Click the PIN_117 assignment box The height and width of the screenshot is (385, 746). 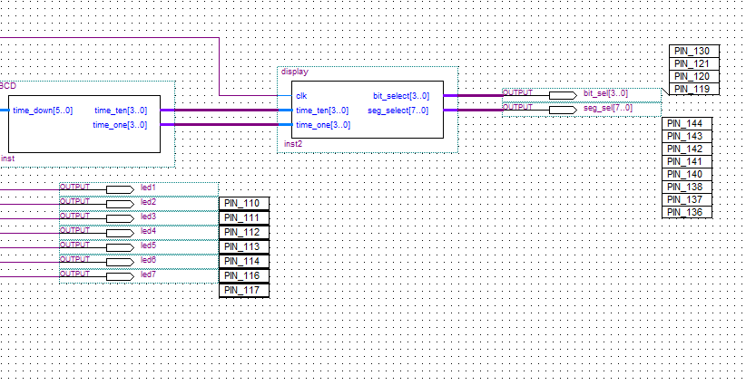(244, 290)
